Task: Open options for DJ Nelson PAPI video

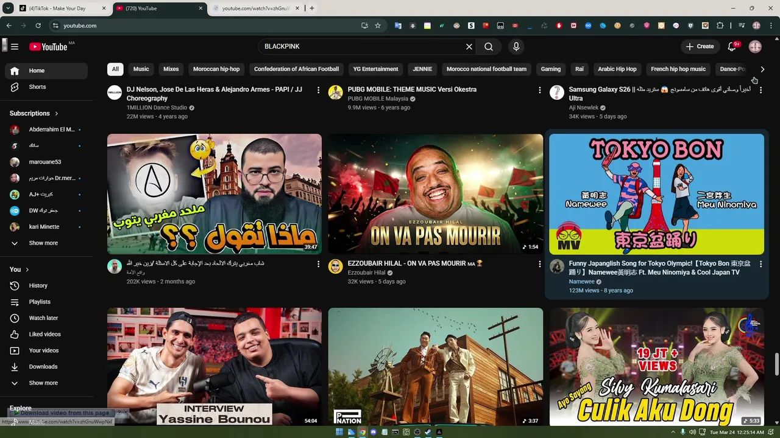Action: [318, 90]
